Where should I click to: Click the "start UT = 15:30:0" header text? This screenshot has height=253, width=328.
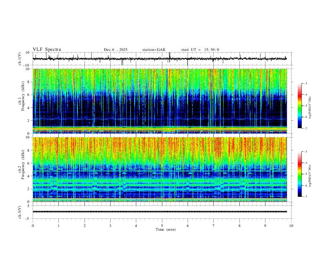point(200,50)
